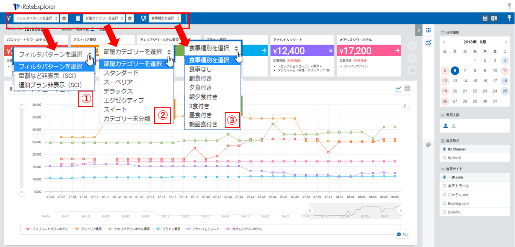Image resolution: width=515 pixels, height=247 pixels.
Task: Switch chart to table grid view
Action: tap(407, 88)
